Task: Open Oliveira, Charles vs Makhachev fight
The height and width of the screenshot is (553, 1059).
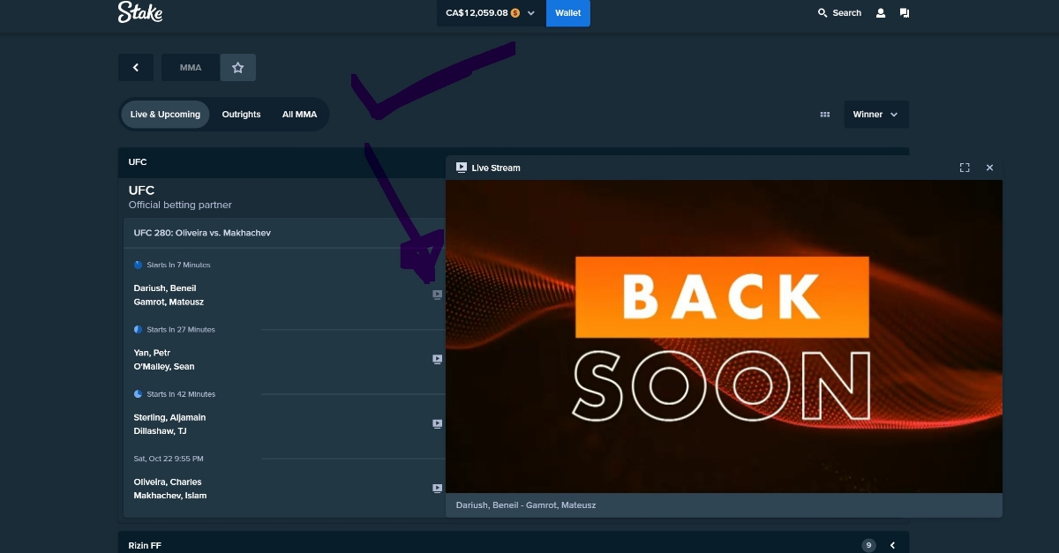Action: click(170, 489)
